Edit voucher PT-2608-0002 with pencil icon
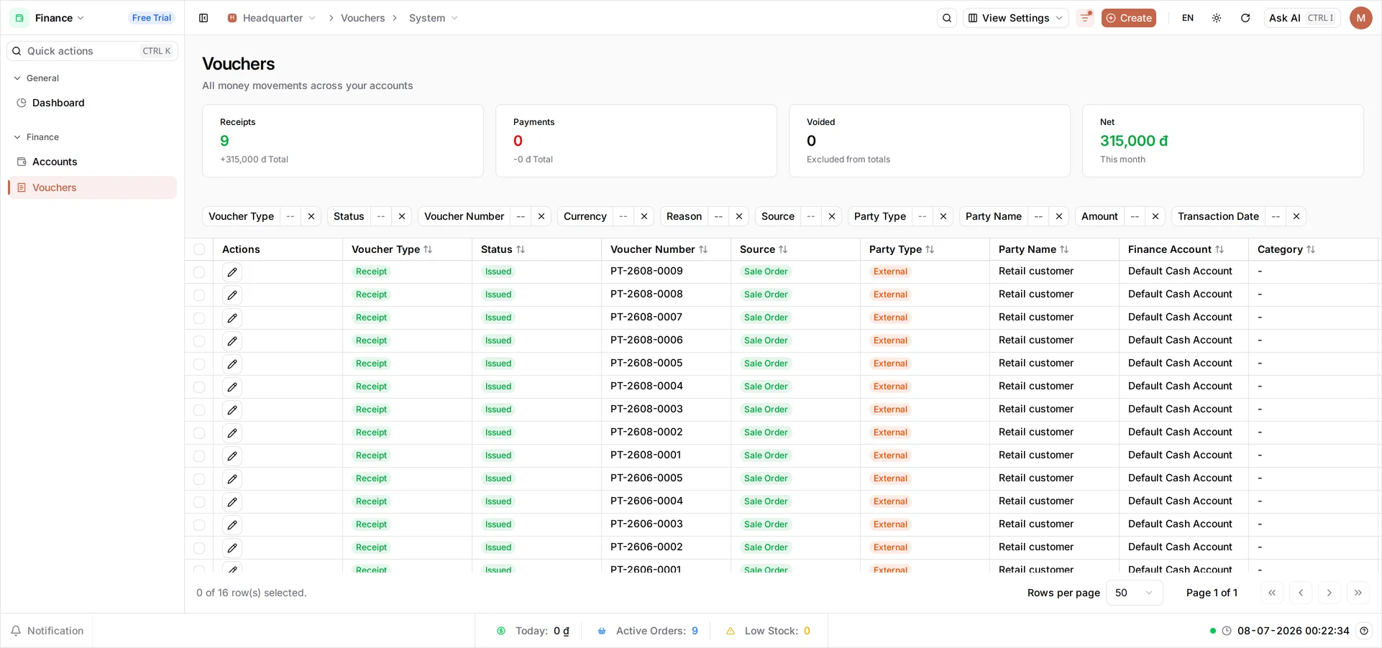This screenshot has height=648, width=1382. [x=232, y=432]
